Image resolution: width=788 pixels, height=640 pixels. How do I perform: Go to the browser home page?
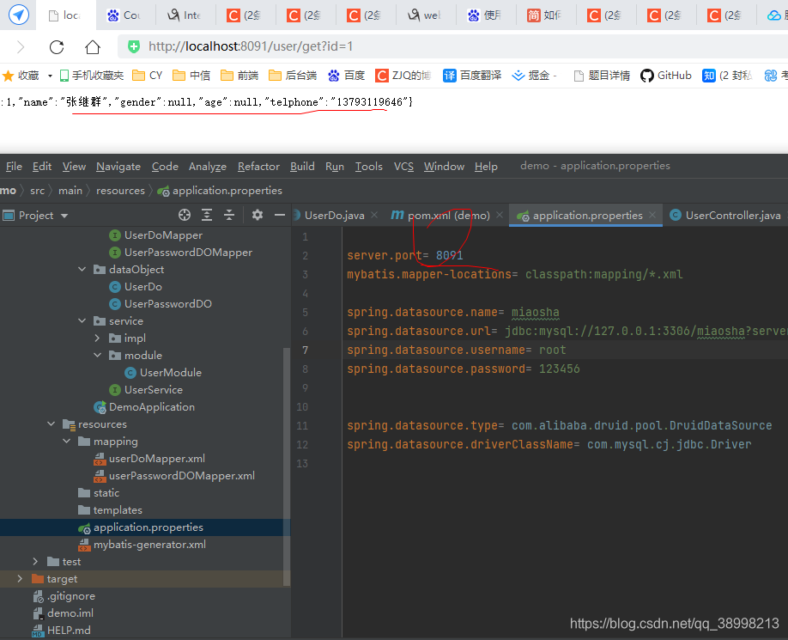coord(93,46)
